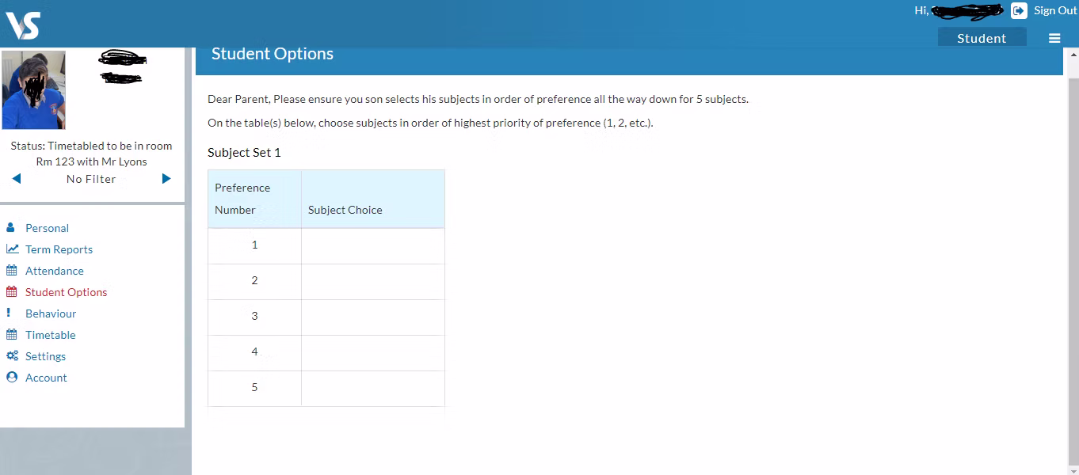Go to previous filter with left arrow
The image size is (1079, 475).
coord(17,179)
